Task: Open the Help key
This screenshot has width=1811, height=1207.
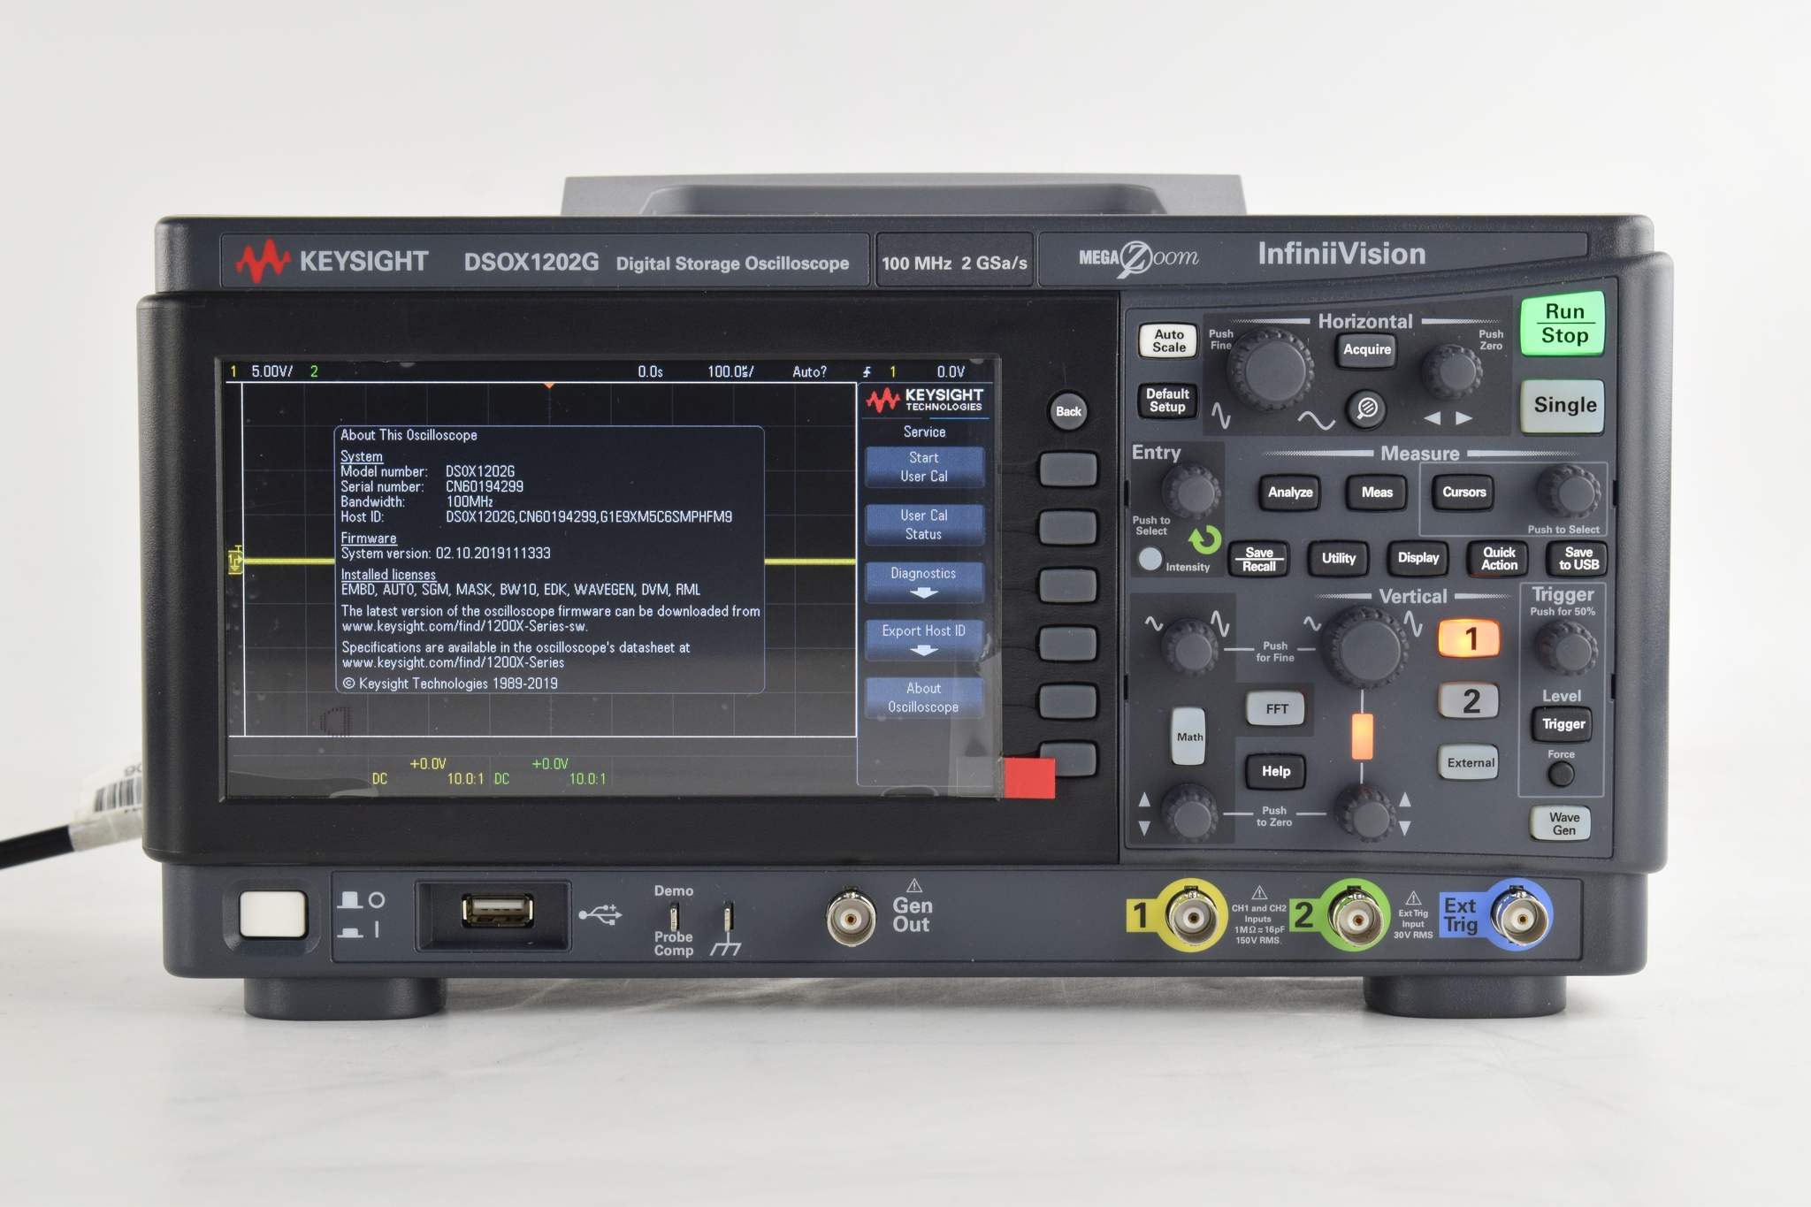Action: click(1275, 771)
